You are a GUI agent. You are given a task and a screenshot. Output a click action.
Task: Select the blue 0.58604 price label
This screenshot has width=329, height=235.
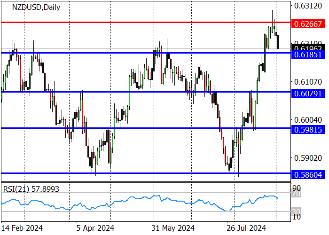(x=308, y=175)
